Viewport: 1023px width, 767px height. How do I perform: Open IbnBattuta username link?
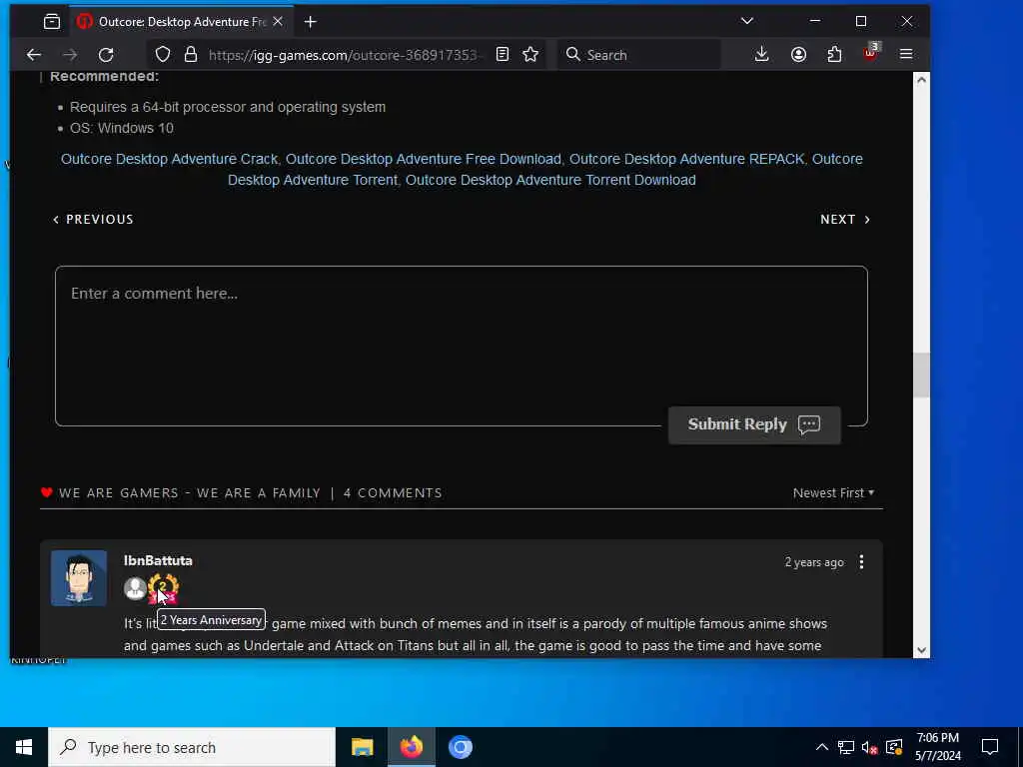coord(158,561)
